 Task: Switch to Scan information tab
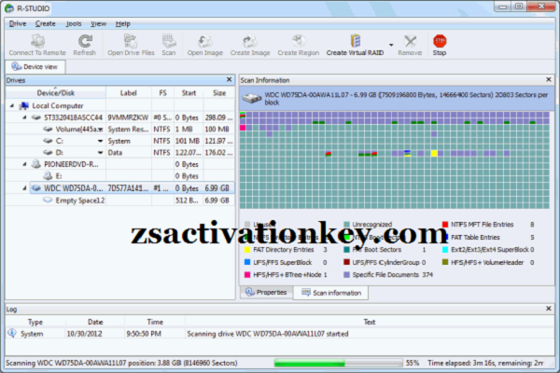[x=331, y=293]
